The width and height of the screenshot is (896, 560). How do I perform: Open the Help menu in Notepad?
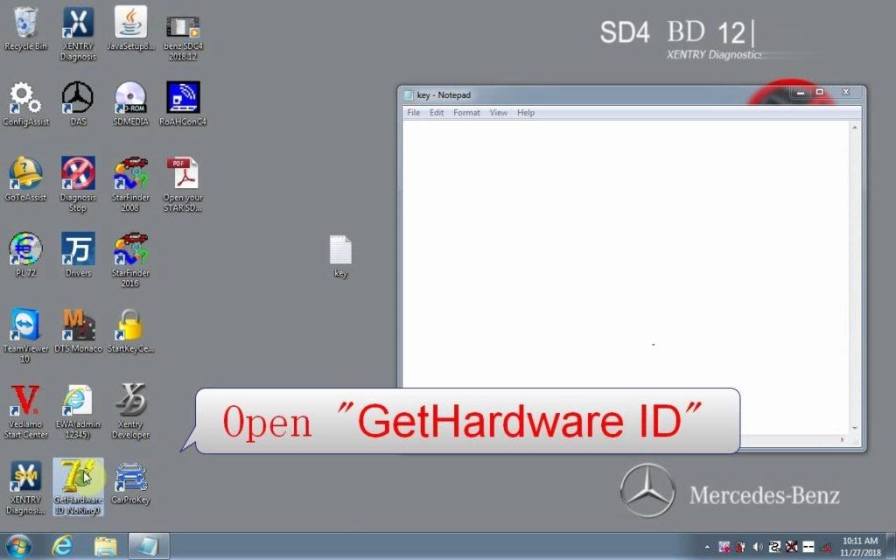[526, 113]
